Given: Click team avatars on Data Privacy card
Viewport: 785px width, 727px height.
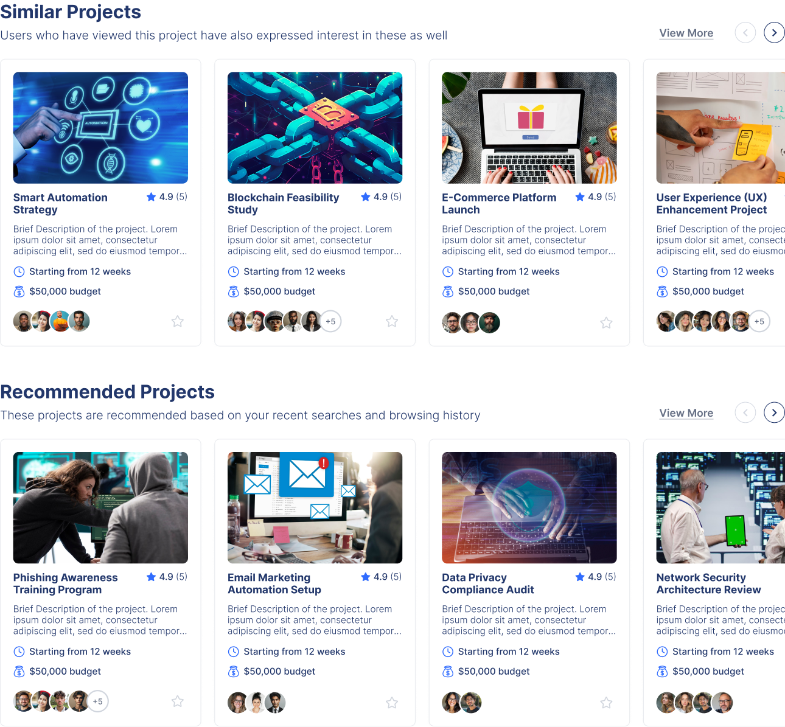Looking at the screenshot, I should point(462,703).
